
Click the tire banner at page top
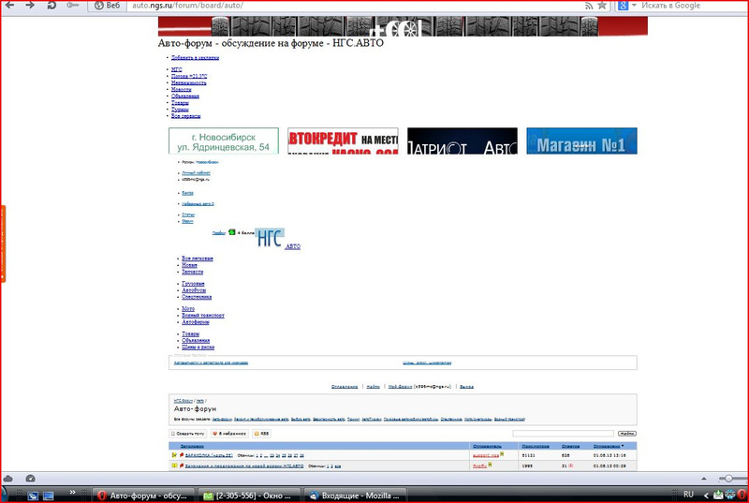(403, 26)
